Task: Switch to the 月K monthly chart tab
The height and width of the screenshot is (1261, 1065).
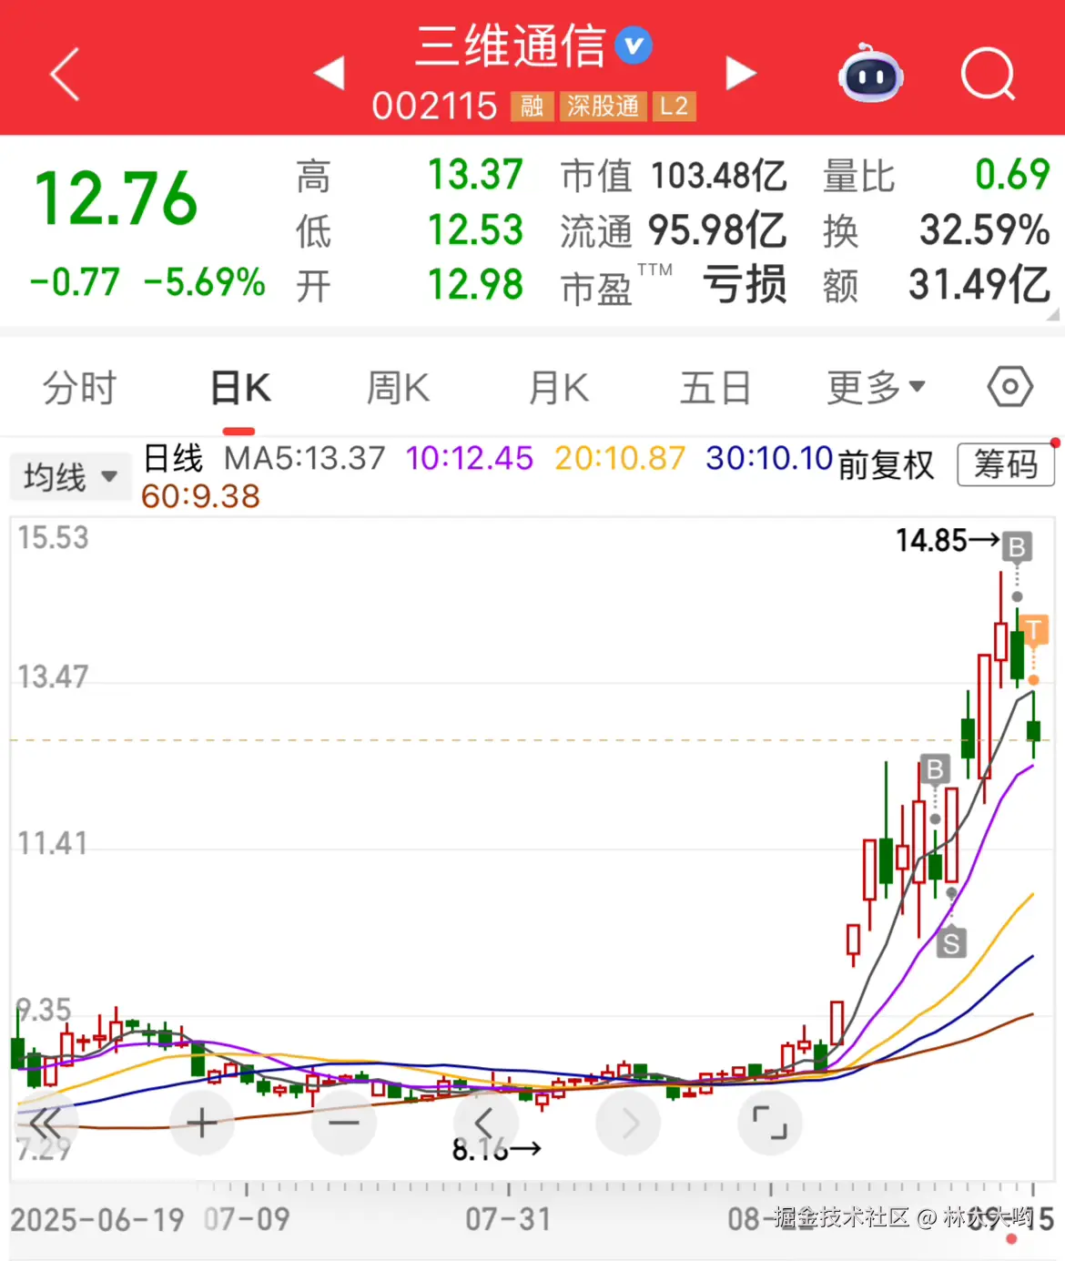Action: coord(557,386)
